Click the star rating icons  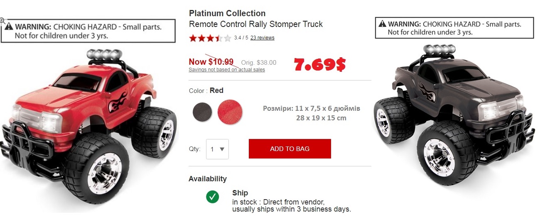pos(210,38)
